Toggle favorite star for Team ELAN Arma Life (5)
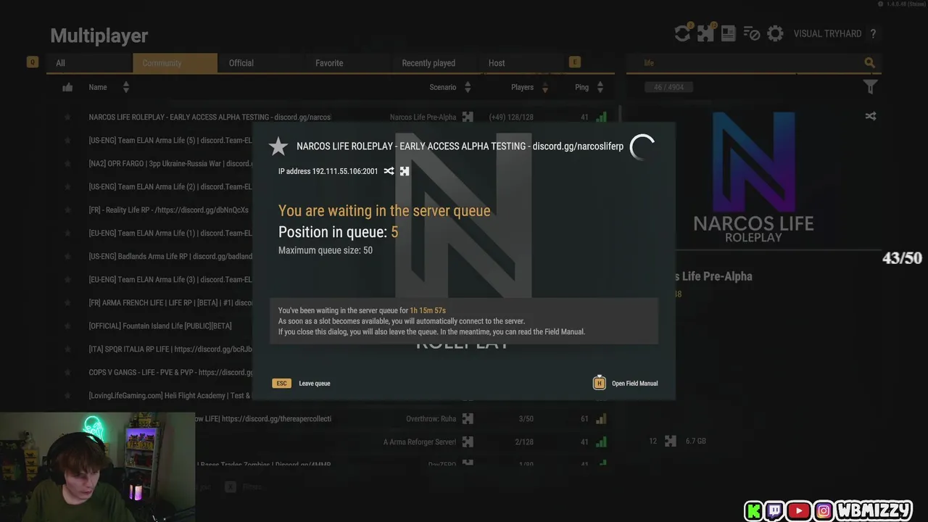This screenshot has height=522, width=928. click(67, 140)
